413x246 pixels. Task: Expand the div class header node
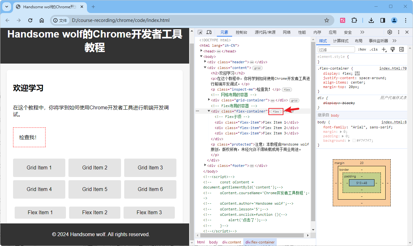[205, 62]
